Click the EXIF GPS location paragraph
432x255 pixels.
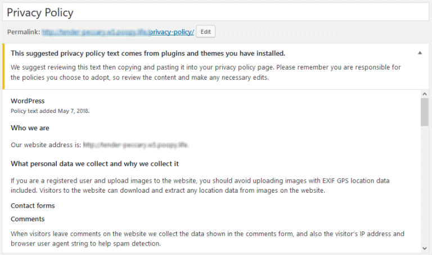click(x=200, y=185)
